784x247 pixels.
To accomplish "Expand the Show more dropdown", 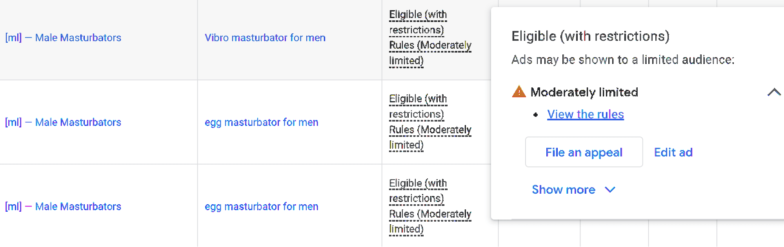I will click(x=573, y=190).
